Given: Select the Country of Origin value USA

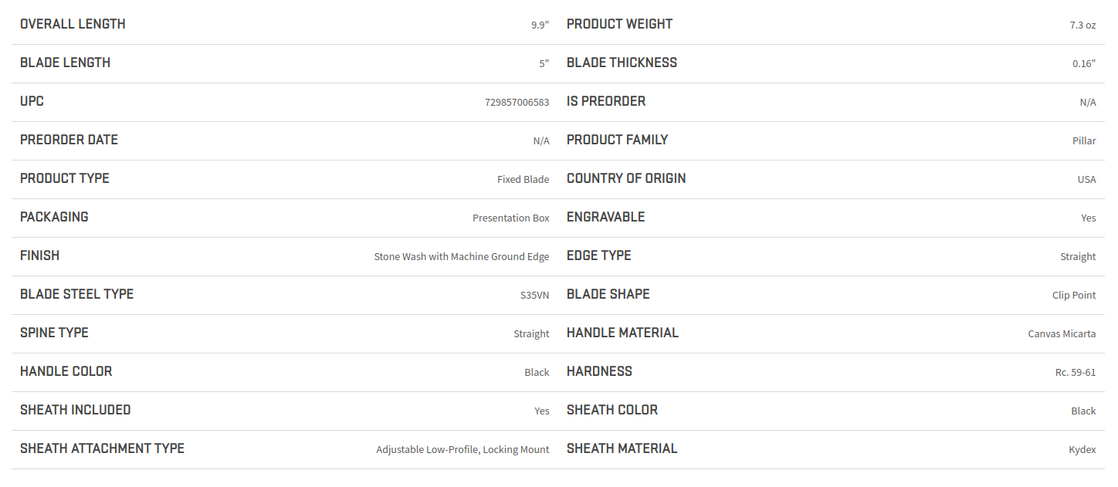Looking at the screenshot, I should point(1087,179).
